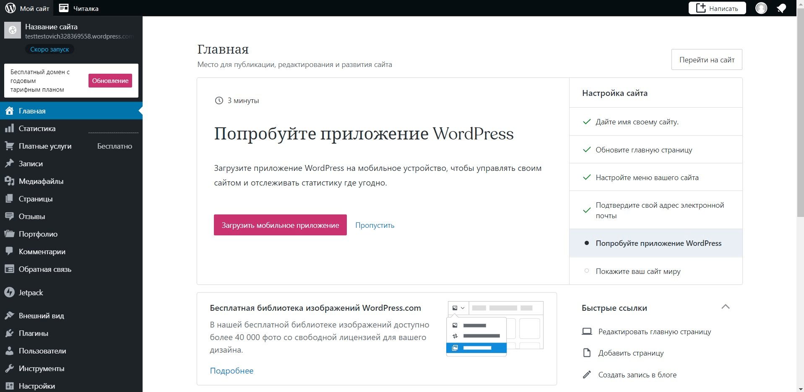The height and width of the screenshot is (392, 804).
Task: Click the brush icon for Внешний вид
Action: point(9,315)
